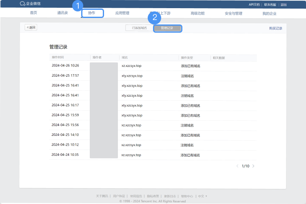
Task: Click the 企业微信 logo icon
Action: pyautogui.click(x=22, y=4)
